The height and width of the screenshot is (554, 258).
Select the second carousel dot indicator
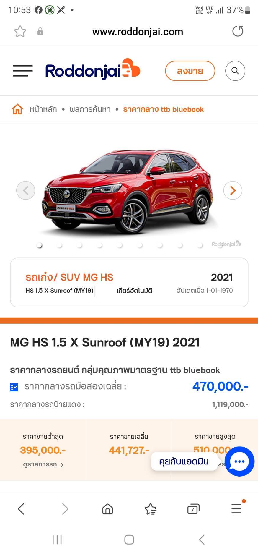pos(59,245)
